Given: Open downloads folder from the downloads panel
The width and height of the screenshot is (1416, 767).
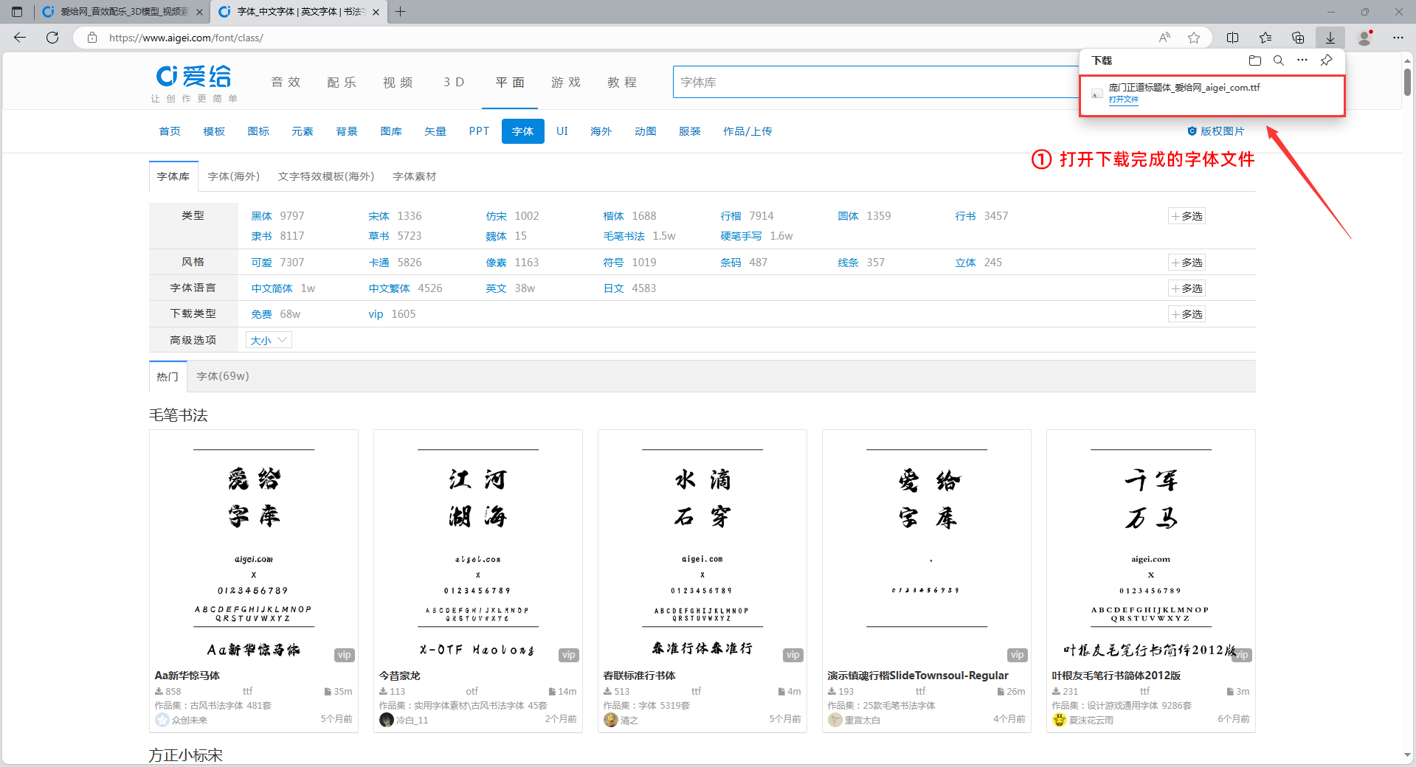Looking at the screenshot, I should pos(1255,60).
